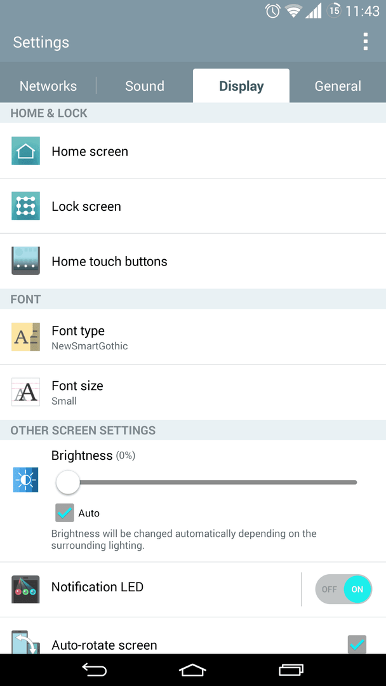This screenshot has height=686, width=386.
Task: Tap the Home touch buttons icon
Action: point(26,261)
